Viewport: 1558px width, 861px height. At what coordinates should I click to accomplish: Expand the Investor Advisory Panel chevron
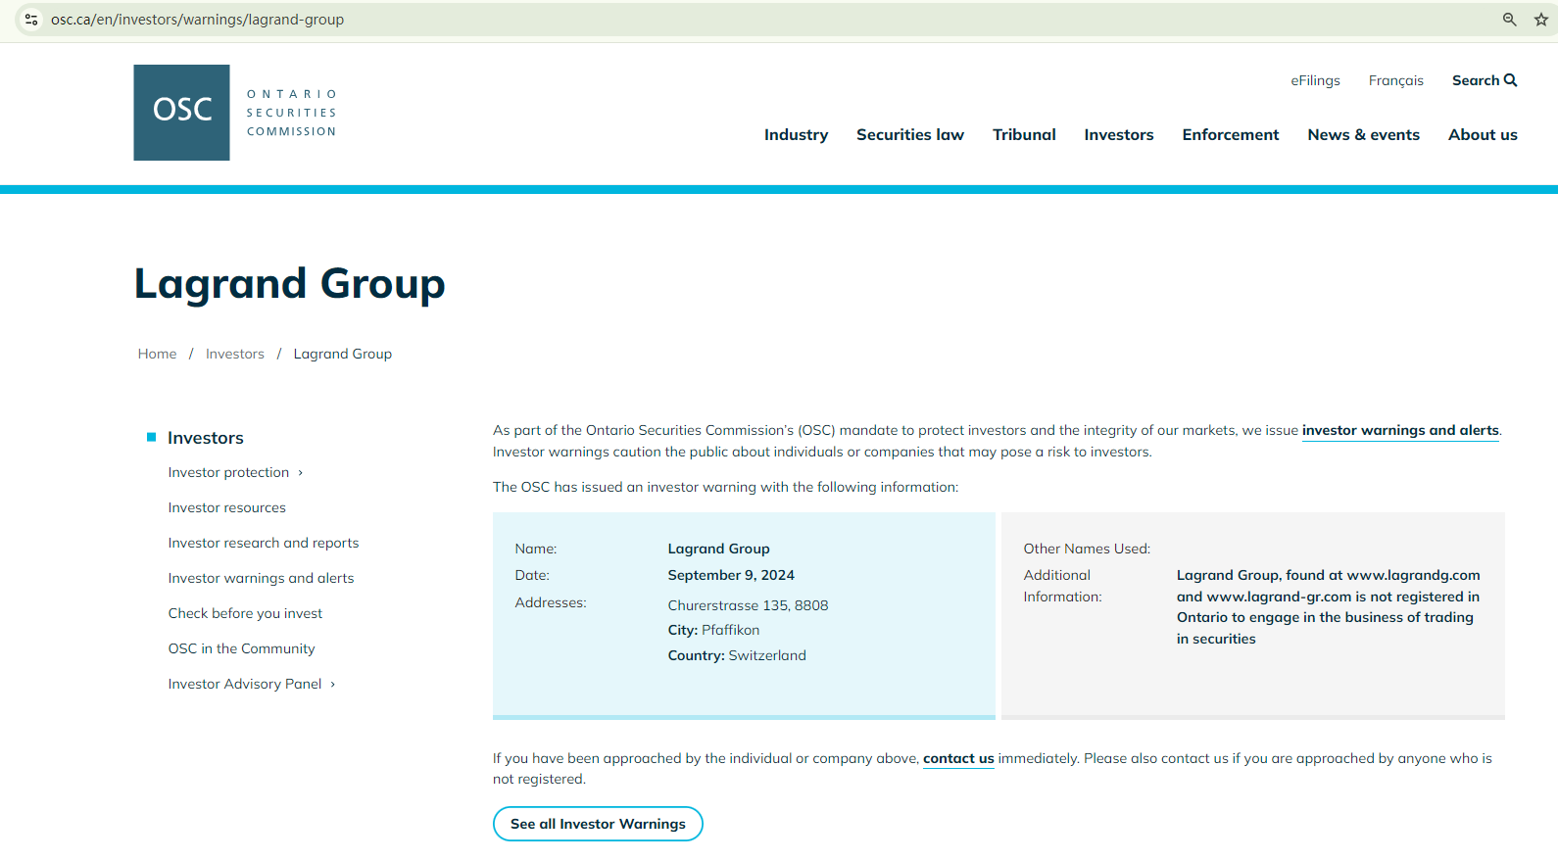pos(333,685)
